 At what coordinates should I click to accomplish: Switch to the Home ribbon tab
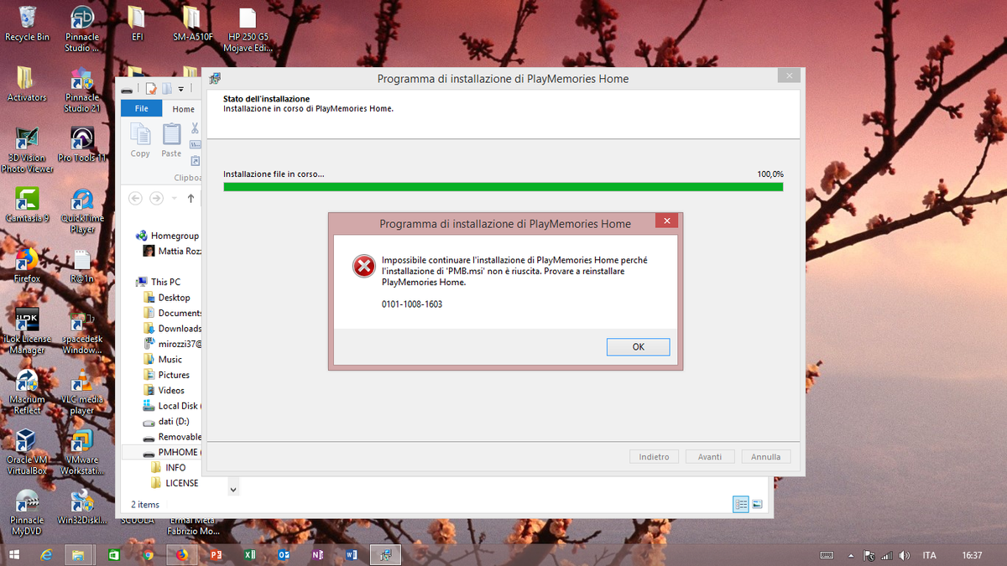pyautogui.click(x=183, y=108)
